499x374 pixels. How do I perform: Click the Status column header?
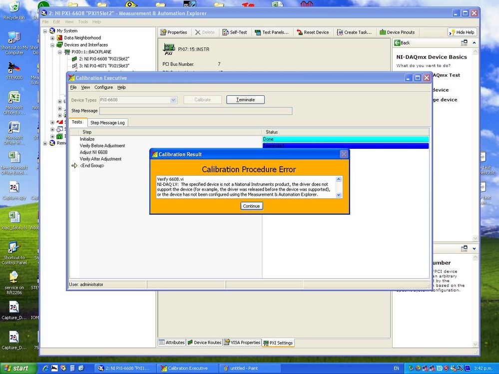pyautogui.click(x=346, y=132)
